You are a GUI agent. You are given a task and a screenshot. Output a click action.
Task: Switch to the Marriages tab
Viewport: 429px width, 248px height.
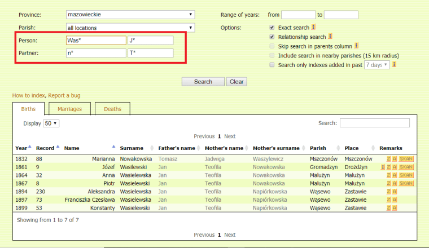coord(69,109)
